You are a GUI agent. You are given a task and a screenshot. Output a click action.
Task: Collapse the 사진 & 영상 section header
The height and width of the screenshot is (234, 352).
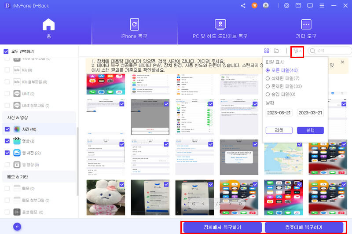[39, 117]
